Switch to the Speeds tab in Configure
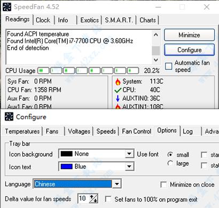Screen dimensions: 219x208 click(106, 131)
